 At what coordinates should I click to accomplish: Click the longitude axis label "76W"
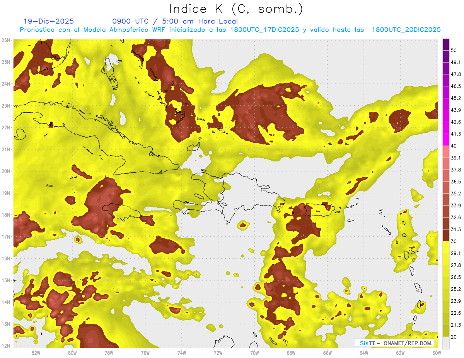click(145, 353)
